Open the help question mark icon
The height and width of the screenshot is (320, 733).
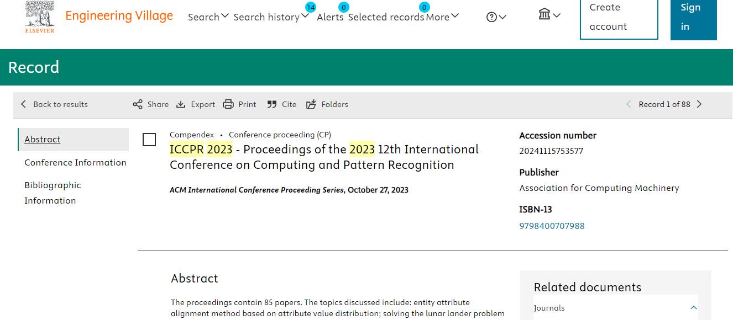point(491,17)
